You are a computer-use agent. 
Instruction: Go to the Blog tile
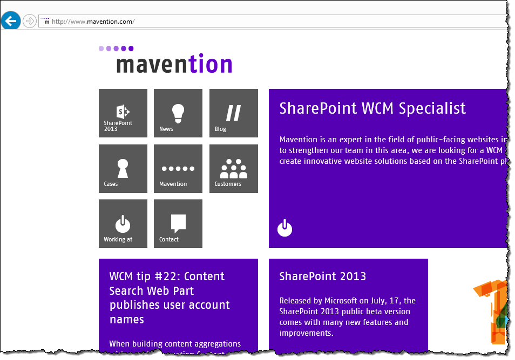click(234, 113)
